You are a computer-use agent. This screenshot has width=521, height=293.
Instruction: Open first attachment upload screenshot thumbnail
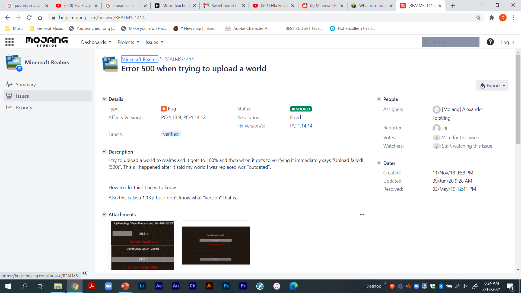pos(143,245)
